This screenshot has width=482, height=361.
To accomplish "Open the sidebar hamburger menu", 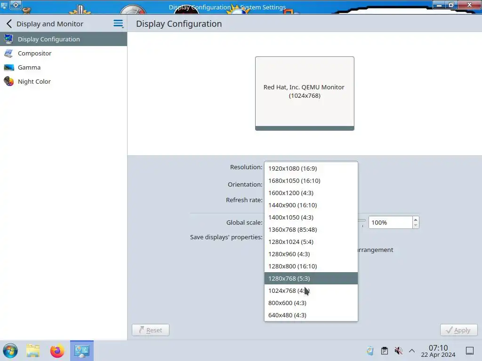I will coord(118,24).
